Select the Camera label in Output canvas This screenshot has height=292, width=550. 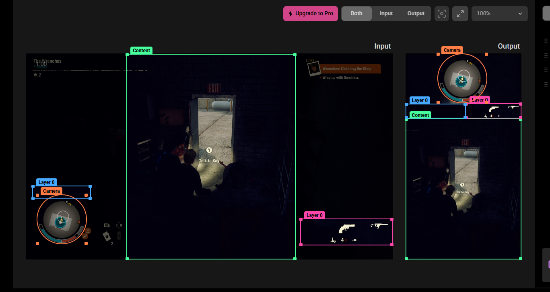point(452,50)
